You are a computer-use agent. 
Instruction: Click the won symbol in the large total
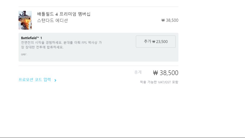click(156, 73)
